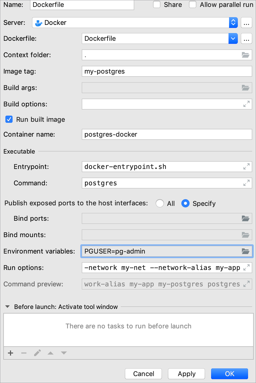This screenshot has height=383, width=256.
Task: Open the Dockerfile path dropdown arrow
Action: pyautogui.click(x=233, y=38)
